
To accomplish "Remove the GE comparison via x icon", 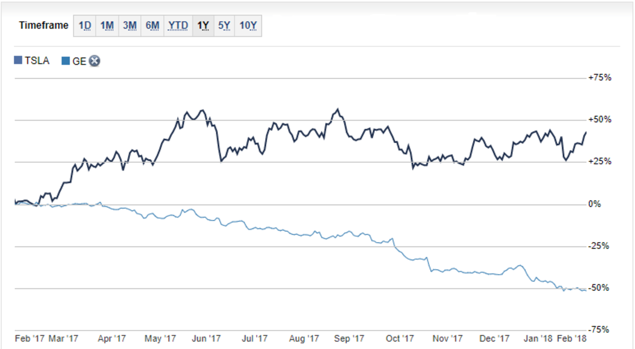I will click(x=95, y=61).
